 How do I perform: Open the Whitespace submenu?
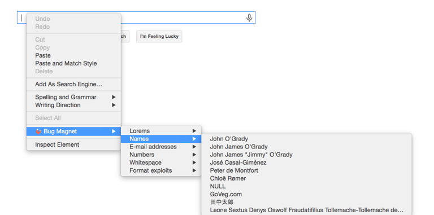(x=161, y=163)
